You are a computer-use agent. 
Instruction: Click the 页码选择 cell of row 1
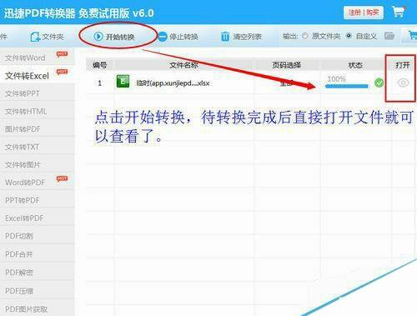point(287,83)
